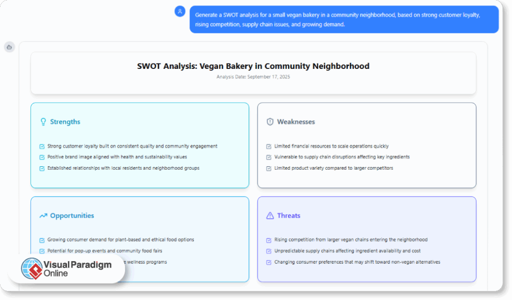Viewport: 512px width, 300px height.
Task: Click the SWOT Analysis title text
Action: (253, 66)
